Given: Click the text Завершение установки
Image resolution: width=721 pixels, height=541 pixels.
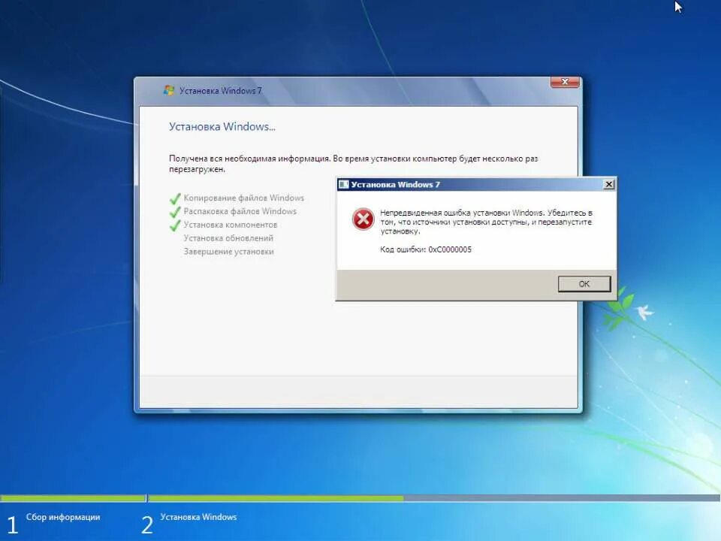Looking at the screenshot, I should (x=228, y=251).
